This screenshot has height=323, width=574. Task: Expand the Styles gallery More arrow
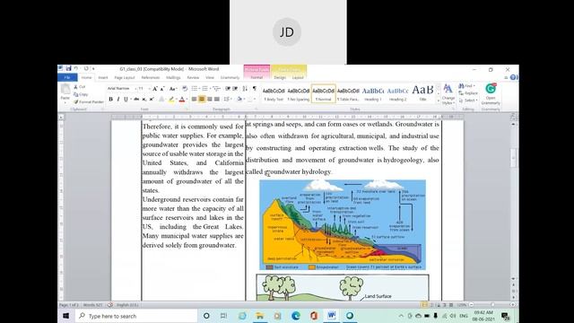pos(439,100)
